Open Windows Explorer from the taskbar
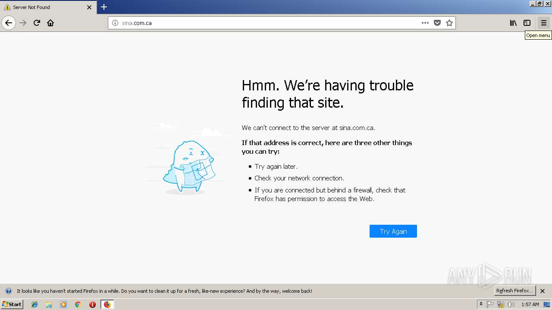 pos(49,304)
